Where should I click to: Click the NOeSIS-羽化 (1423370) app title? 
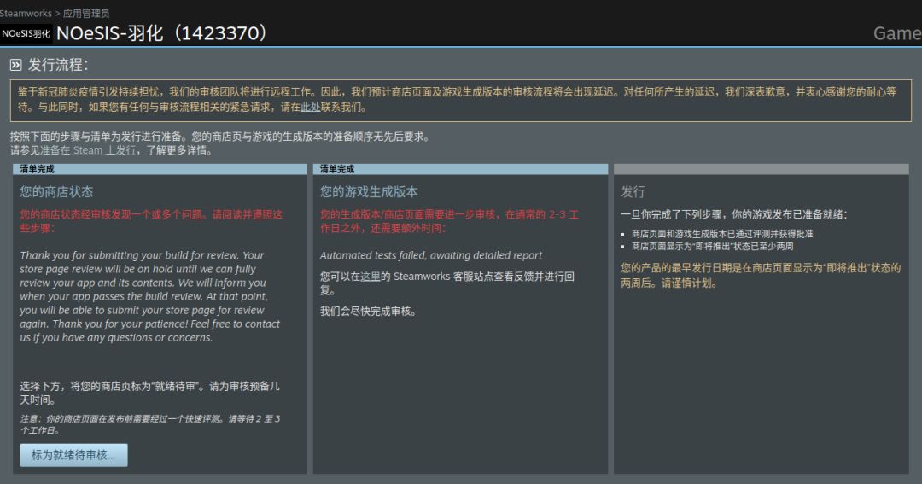(x=162, y=33)
